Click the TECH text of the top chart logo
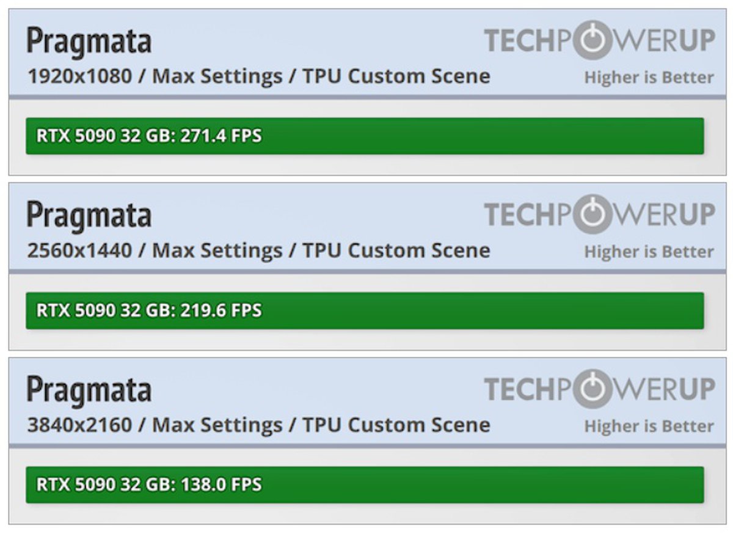 519,40
